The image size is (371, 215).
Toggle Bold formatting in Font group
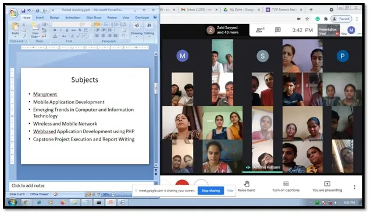55,30
